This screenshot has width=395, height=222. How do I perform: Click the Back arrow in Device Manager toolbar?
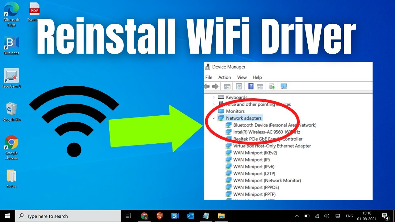207,87
